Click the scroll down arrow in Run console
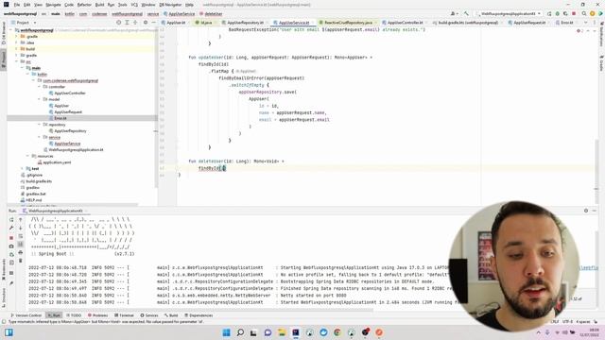Viewport: 605px width, 340px height. coord(21,228)
